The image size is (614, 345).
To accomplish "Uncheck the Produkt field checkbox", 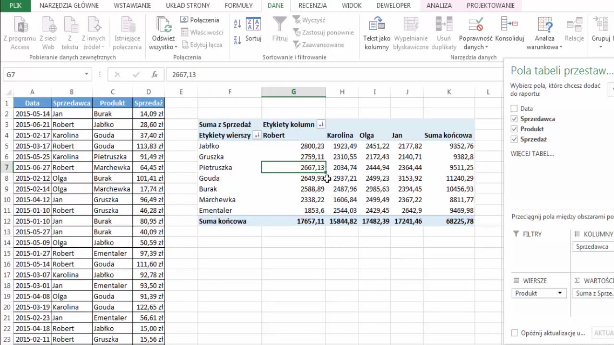I will pyautogui.click(x=515, y=129).
